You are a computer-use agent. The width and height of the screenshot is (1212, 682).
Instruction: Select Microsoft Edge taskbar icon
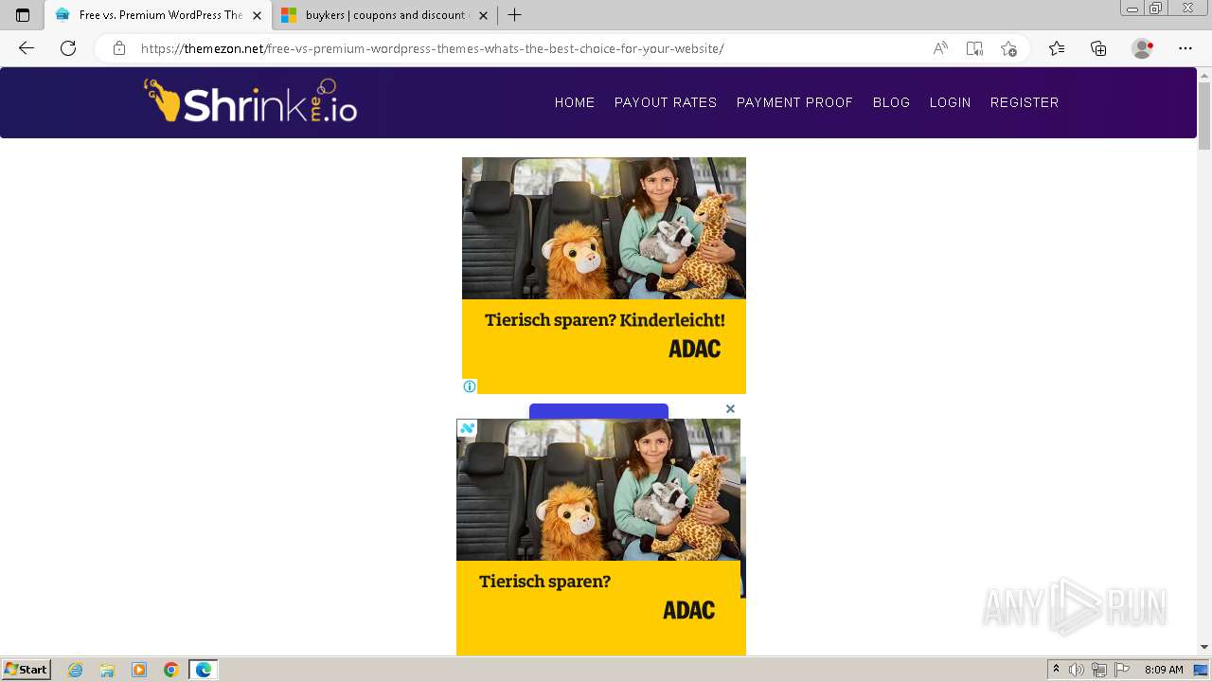click(204, 670)
